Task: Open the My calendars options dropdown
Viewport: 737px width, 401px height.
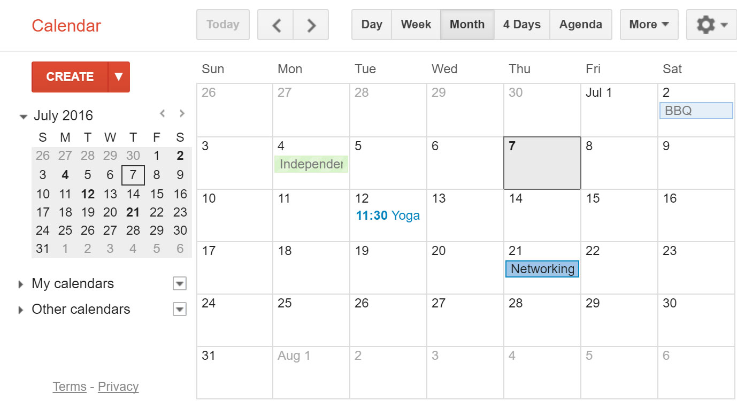Action: pyautogui.click(x=180, y=283)
